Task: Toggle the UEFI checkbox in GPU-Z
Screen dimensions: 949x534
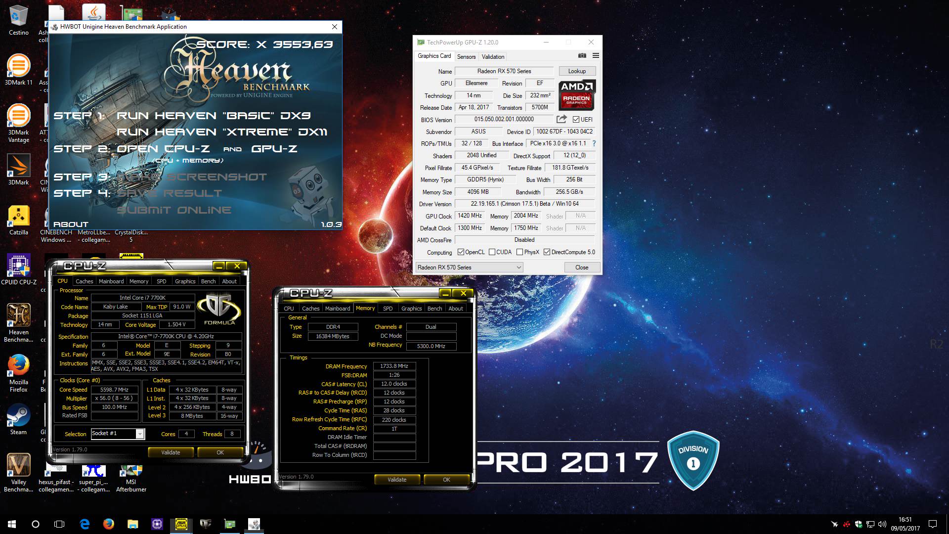Action: click(x=576, y=119)
